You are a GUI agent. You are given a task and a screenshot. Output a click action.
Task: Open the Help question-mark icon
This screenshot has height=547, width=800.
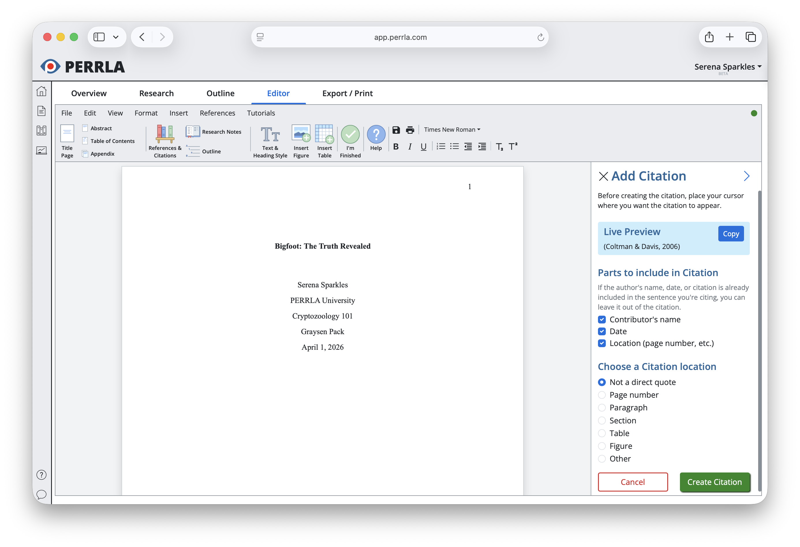click(376, 134)
